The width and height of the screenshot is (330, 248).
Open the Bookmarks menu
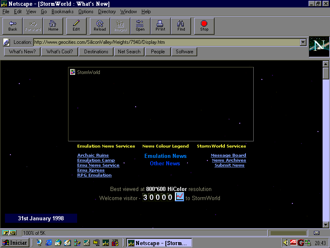[x=63, y=12]
